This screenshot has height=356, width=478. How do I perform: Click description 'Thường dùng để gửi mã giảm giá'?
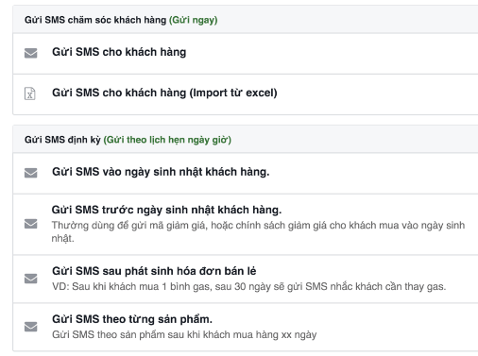pos(258,231)
